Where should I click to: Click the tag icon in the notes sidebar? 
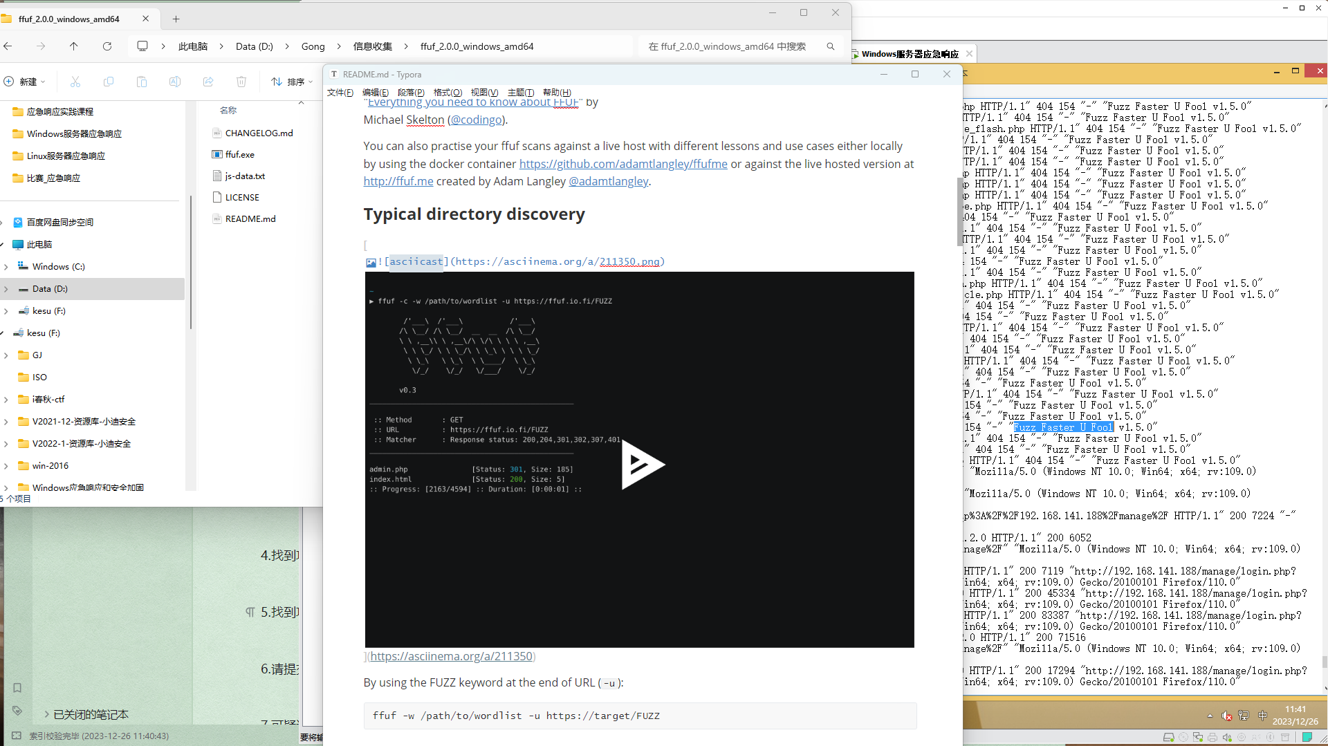(x=17, y=711)
